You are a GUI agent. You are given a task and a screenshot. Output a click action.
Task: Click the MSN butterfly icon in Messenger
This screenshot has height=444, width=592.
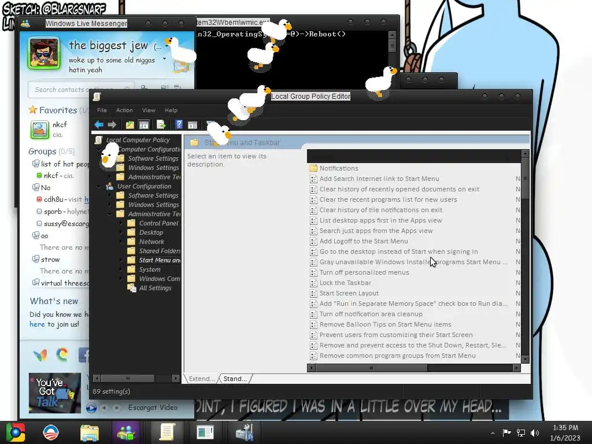[40, 355]
